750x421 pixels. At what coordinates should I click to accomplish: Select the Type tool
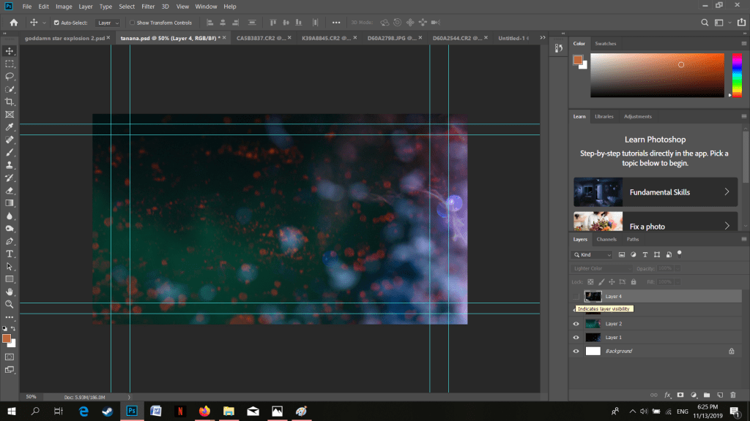coord(10,254)
